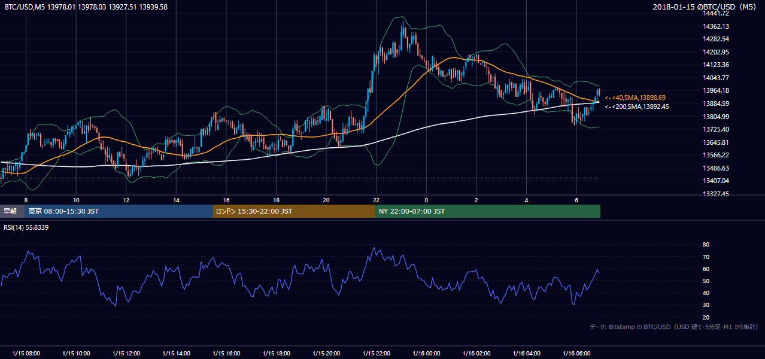Select hour label 16 under the price chart
The width and height of the screenshot is (765, 359).
coord(226,200)
